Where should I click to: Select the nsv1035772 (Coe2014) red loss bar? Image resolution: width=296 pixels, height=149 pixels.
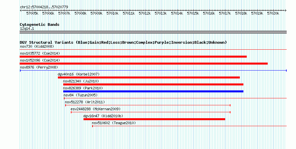[x=133, y=57]
